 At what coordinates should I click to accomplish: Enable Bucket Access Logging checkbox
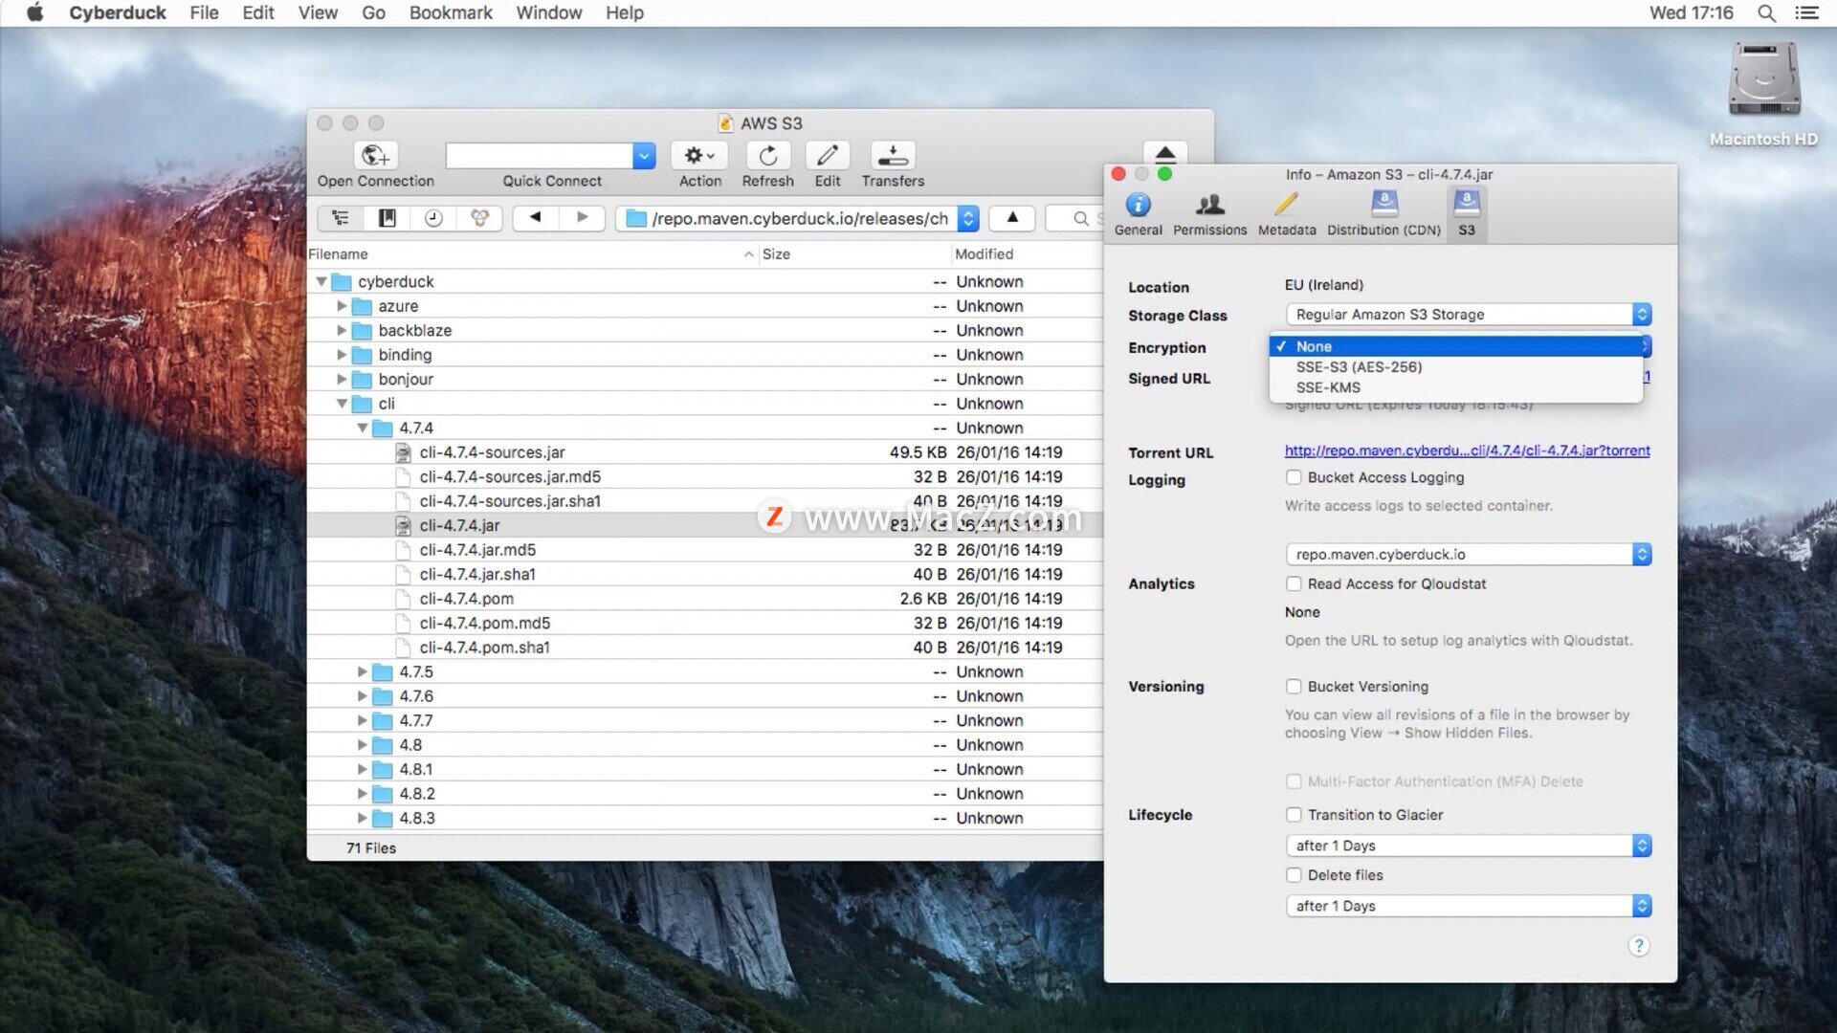point(1294,477)
